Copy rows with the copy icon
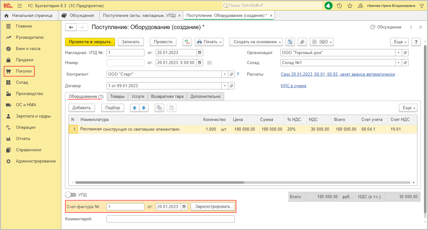The image size is (428, 230). pos(159,108)
